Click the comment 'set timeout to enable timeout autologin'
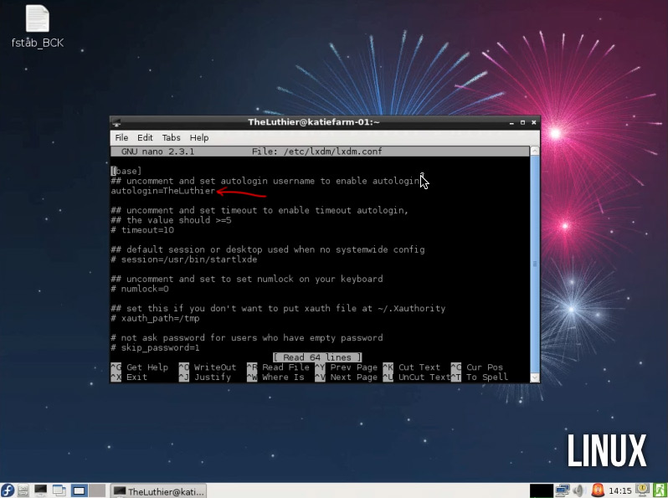The width and height of the screenshot is (668, 498). [x=259, y=210]
